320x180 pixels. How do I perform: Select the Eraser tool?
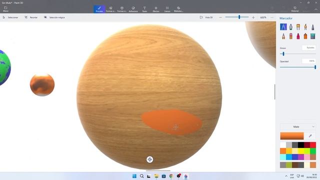291,36
